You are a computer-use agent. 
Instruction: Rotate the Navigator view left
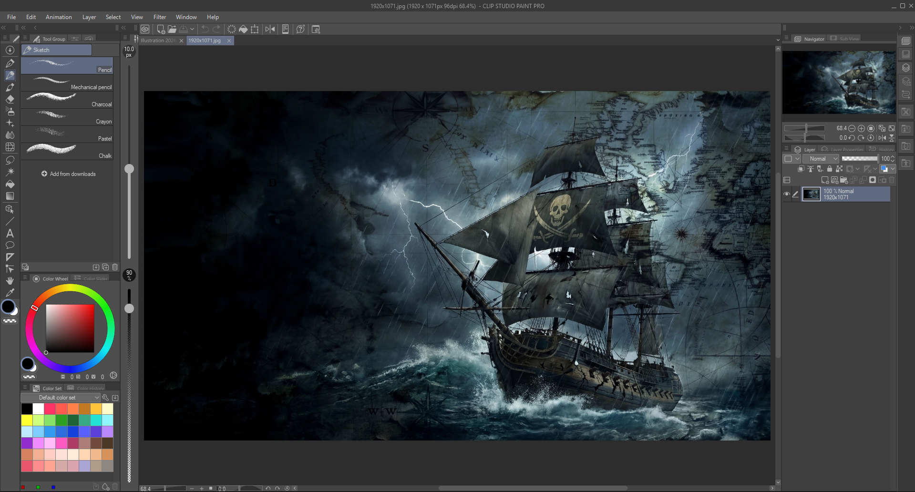coord(852,138)
